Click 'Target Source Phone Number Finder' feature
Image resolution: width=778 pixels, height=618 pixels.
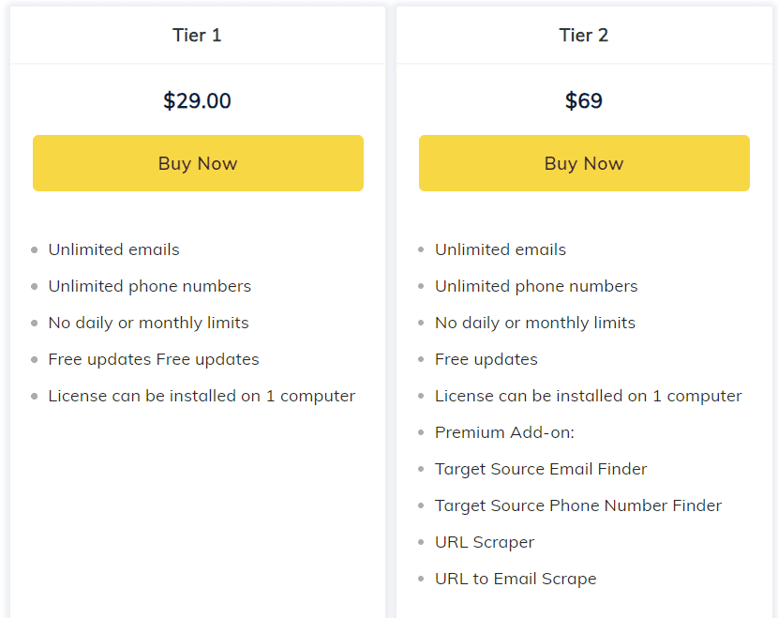coord(578,505)
